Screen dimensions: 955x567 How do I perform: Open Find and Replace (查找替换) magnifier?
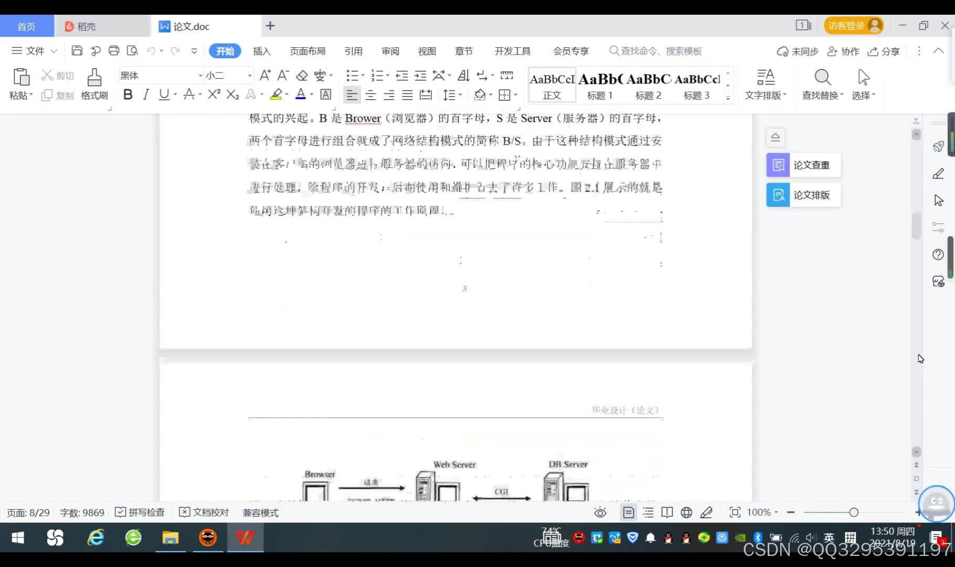[822, 84]
